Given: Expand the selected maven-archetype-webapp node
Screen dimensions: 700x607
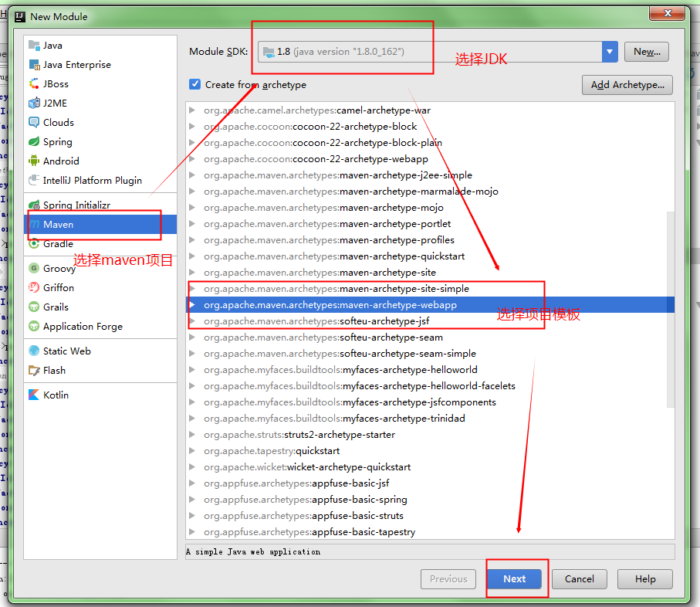Looking at the screenshot, I should 192,305.
